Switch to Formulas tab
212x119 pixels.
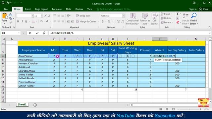click(x=57, y=9)
